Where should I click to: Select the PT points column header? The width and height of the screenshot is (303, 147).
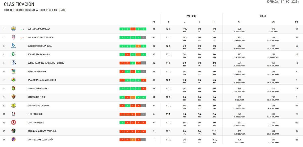coord(154,22)
